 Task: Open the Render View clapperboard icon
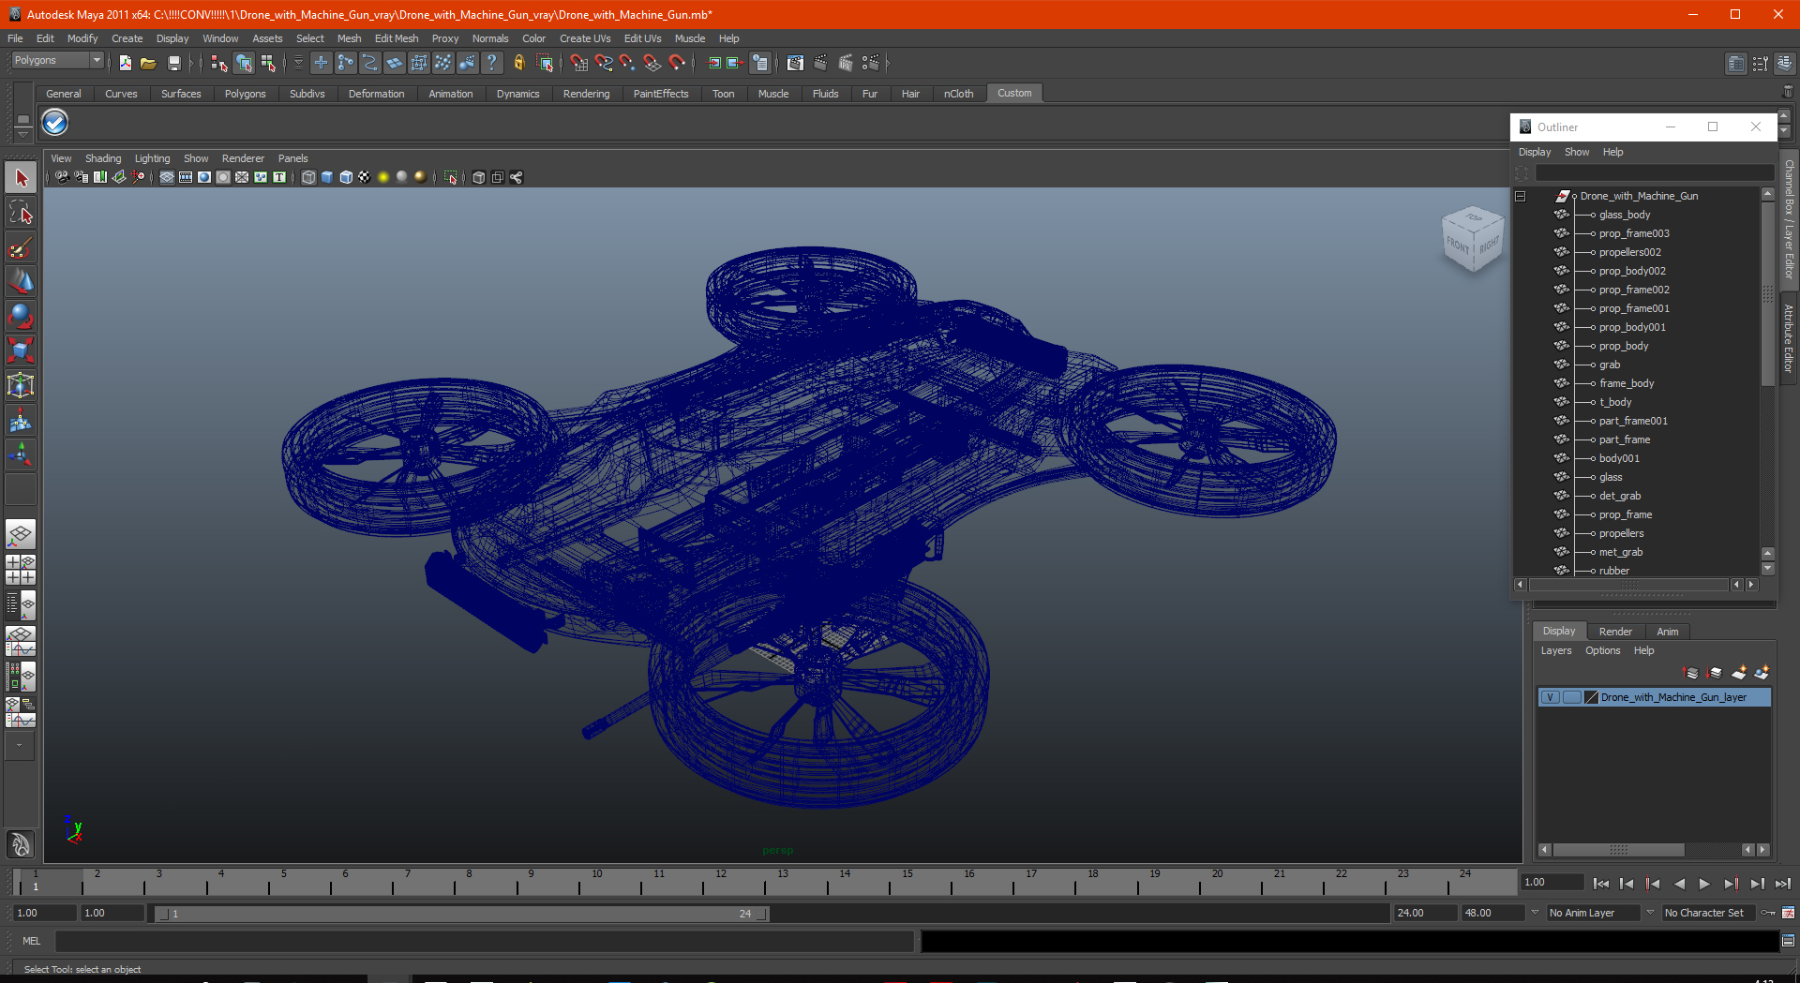[795, 63]
